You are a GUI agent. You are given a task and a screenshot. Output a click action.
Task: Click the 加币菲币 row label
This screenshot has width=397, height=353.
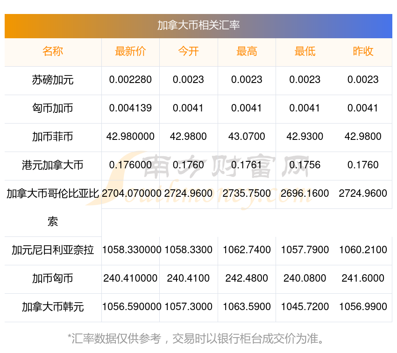pos(53,137)
